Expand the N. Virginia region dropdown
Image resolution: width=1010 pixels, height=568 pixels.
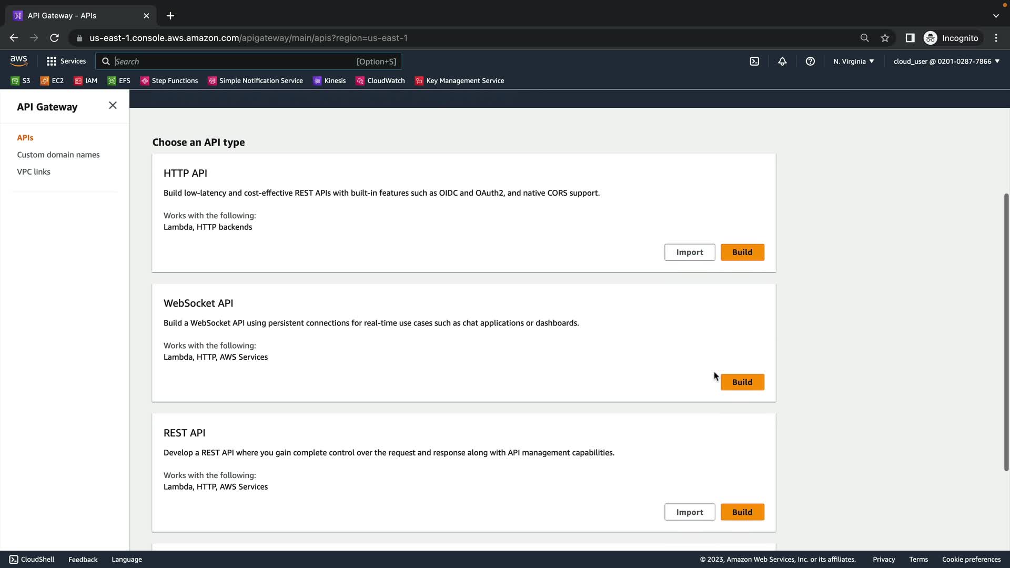[853, 62]
